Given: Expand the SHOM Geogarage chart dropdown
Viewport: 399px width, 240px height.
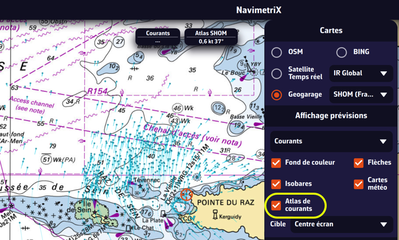Looking at the screenshot, I should click(x=361, y=94).
